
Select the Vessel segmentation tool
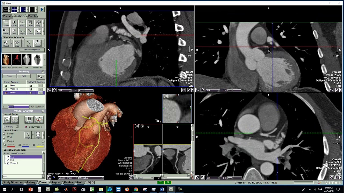pyautogui.click(x=37, y=43)
